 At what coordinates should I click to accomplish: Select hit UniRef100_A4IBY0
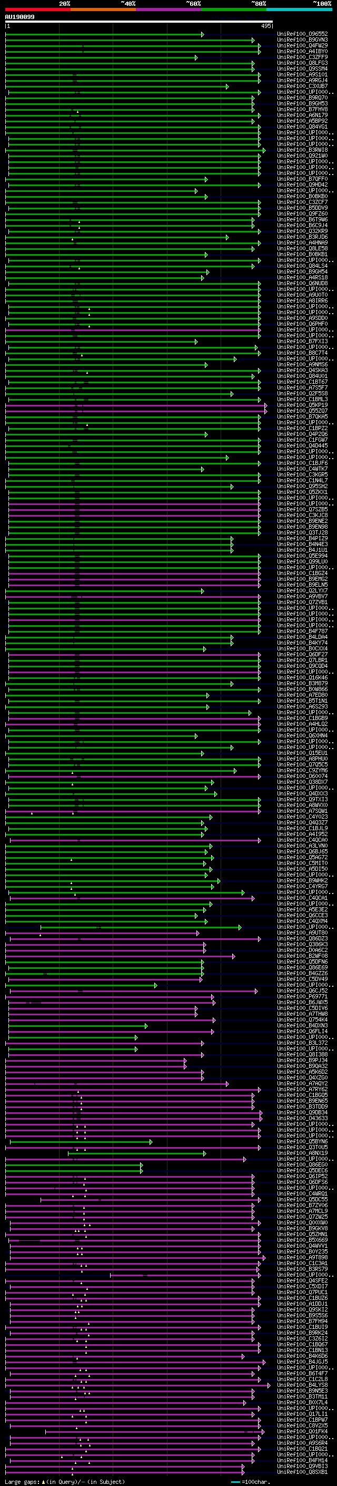click(302, 52)
